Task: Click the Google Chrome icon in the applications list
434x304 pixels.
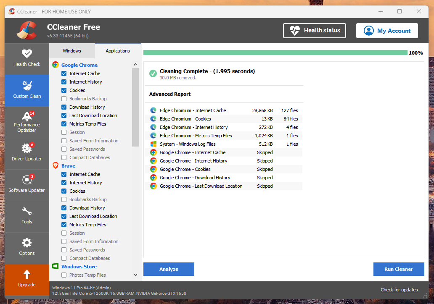Action: click(56, 65)
